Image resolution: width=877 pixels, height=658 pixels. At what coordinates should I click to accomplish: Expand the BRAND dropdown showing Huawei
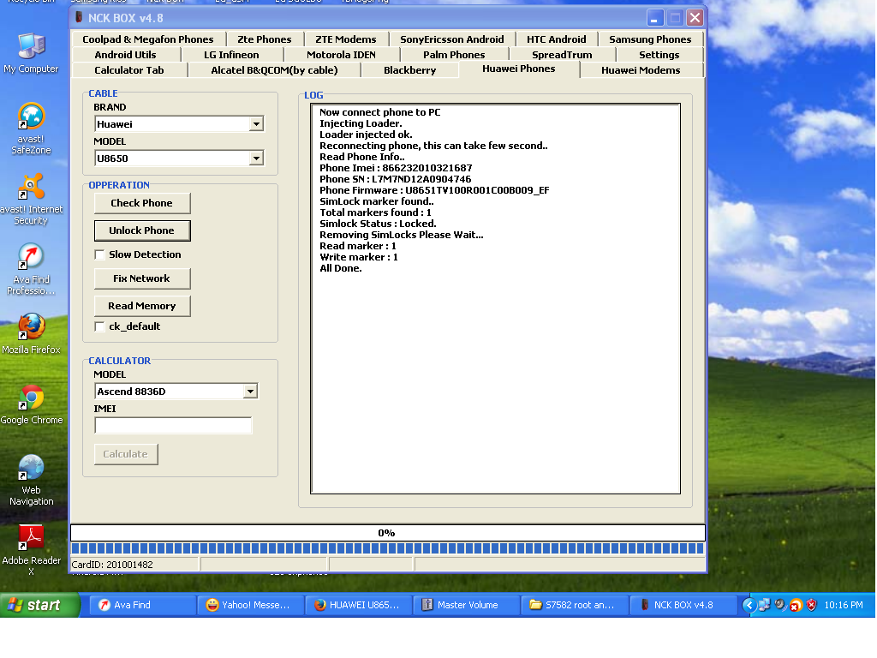click(x=255, y=124)
